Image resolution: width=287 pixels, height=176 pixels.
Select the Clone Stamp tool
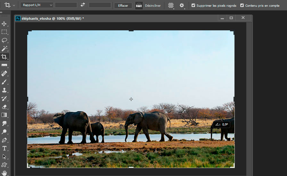coord(4,90)
